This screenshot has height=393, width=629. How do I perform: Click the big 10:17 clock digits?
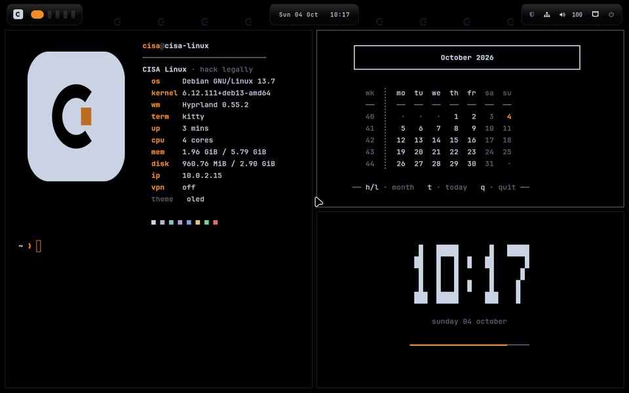[472, 274]
